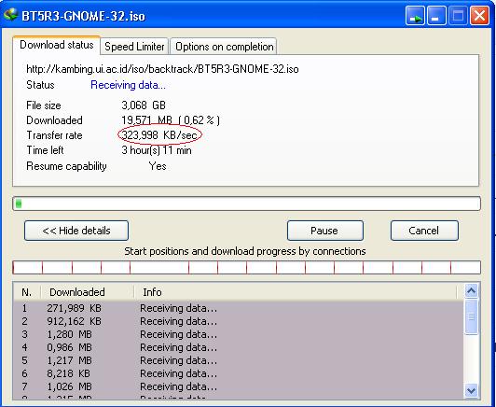The image size is (496, 407).
Task: Click the IDM app icon in title bar
Action: [10, 15]
